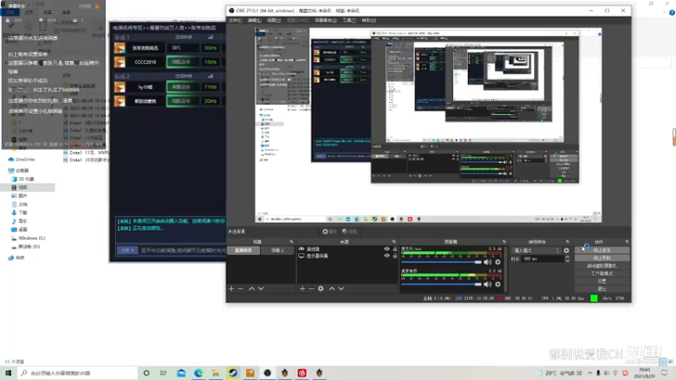Select the first scene in Scenes list
676x380 pixels.
pyautogui.click(x=243, y=250)
